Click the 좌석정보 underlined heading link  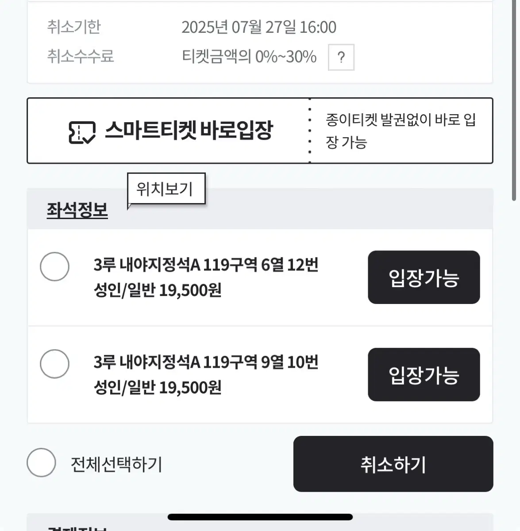[x=77, y=210]
